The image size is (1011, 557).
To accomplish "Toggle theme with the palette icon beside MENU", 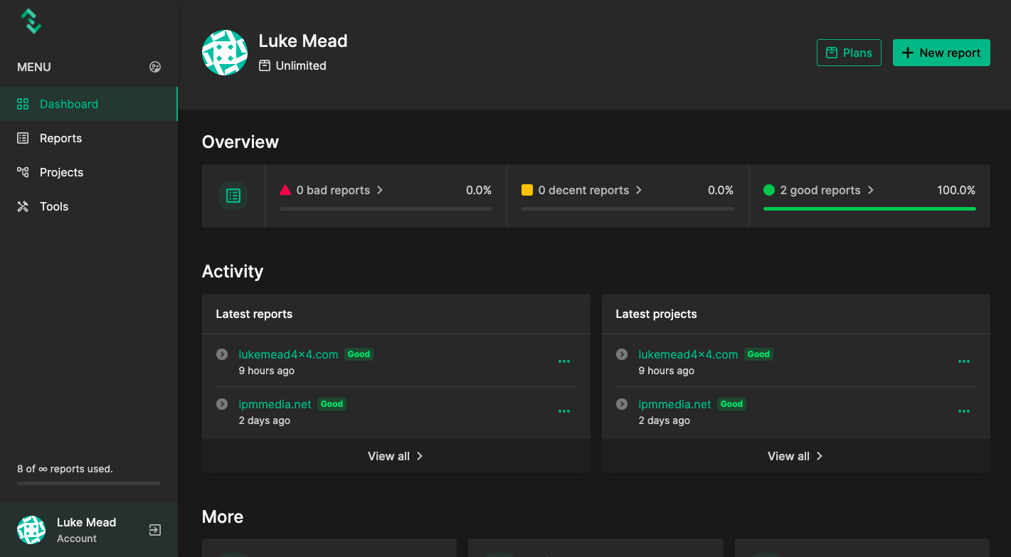I will [155, 67].
